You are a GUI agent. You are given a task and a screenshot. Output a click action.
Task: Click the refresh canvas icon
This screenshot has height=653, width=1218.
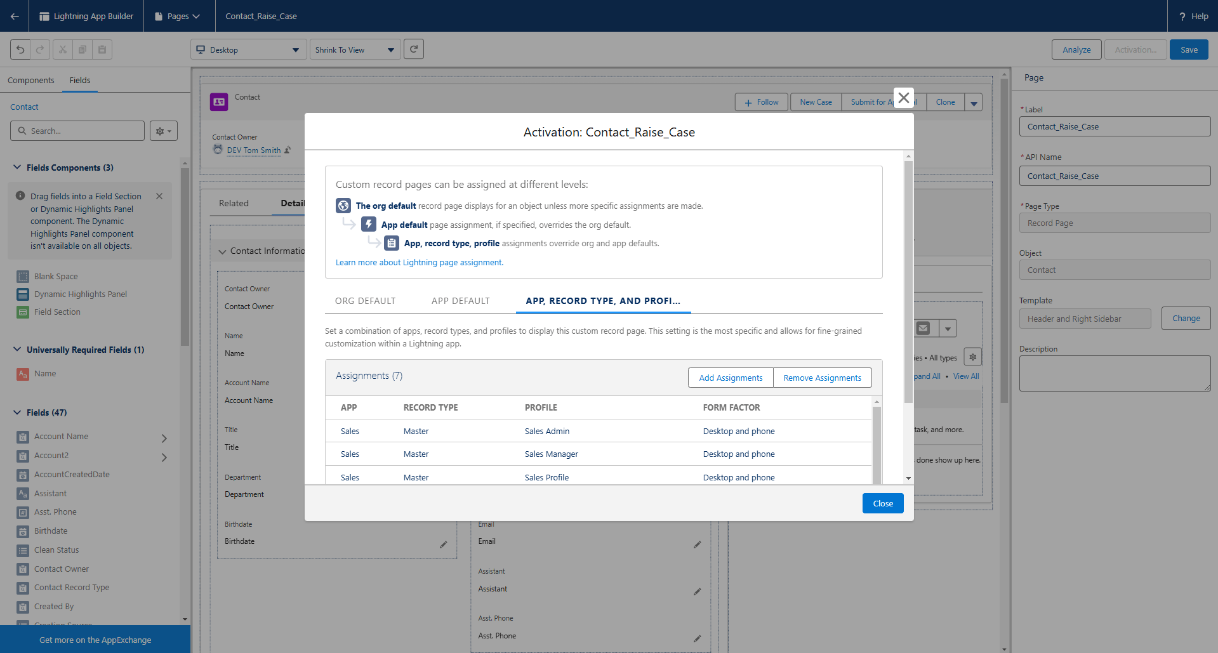[x=414, y=49]
